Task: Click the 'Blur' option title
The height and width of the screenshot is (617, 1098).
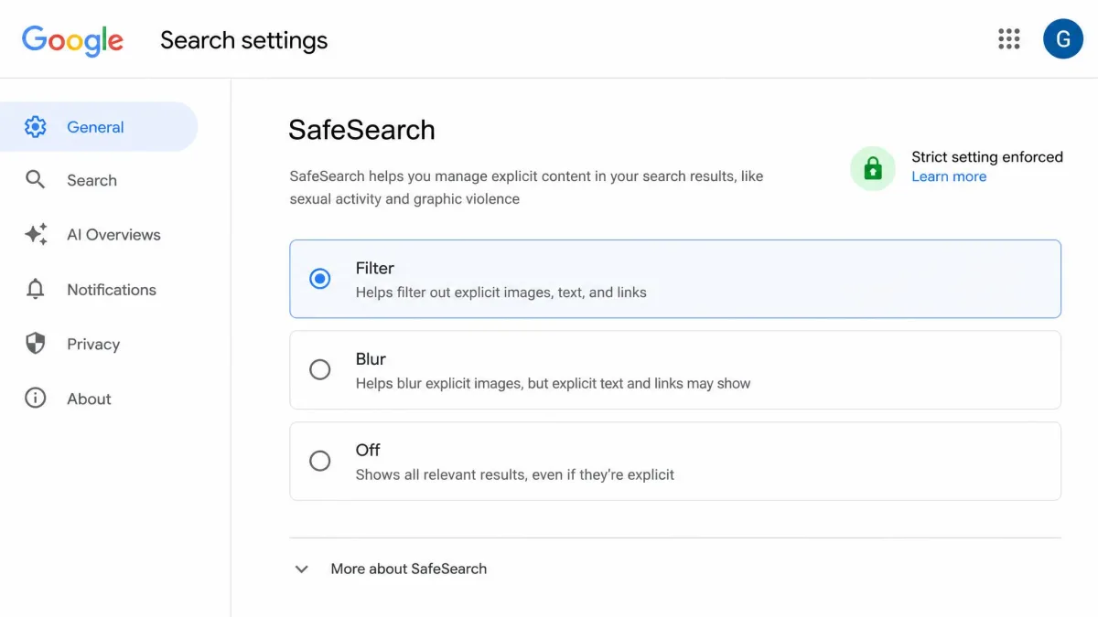Action: click(x=371, y=358)
